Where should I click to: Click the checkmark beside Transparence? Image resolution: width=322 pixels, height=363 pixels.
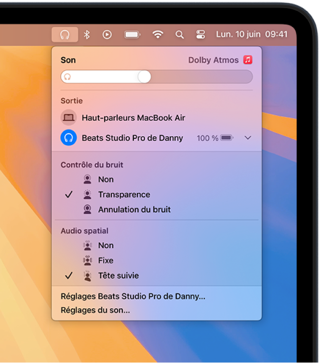pyautogui.click(x=69, y=194)
